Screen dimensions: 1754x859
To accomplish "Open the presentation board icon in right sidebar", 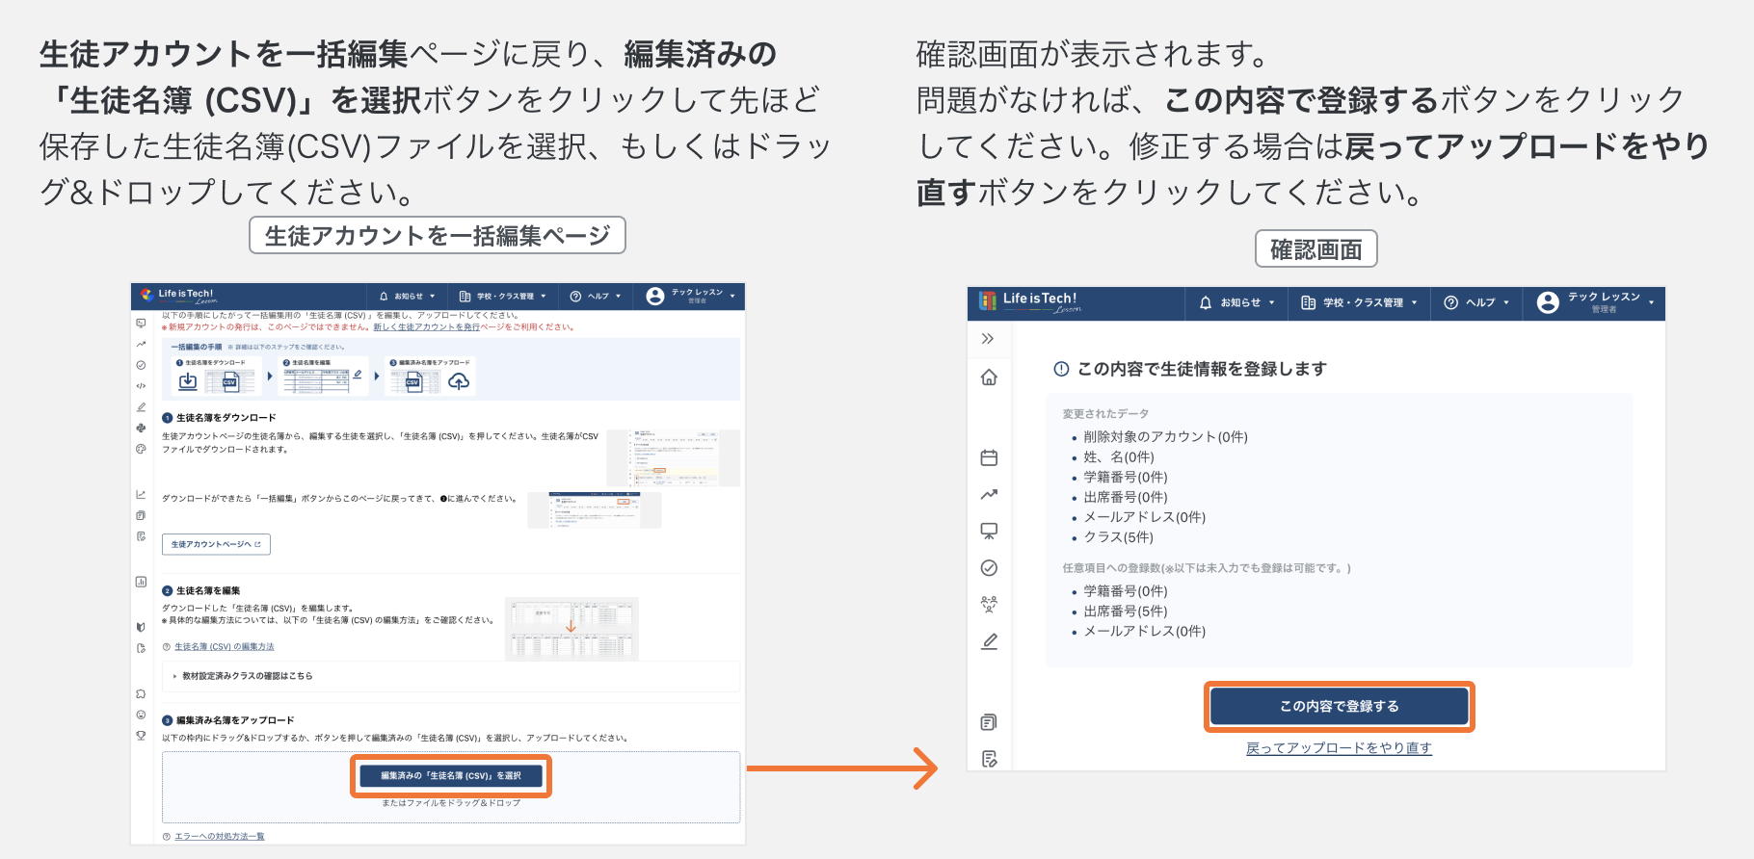I will coord(989,531).
